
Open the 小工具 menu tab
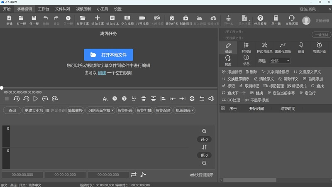[103, 9]
